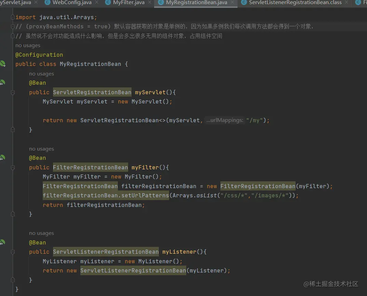Click 'new MyListener()' constructor call

click(x=152, y=261)
